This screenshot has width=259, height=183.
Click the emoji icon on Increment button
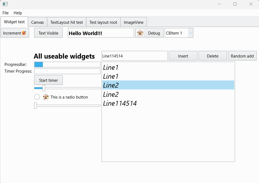tap(24, 33)
